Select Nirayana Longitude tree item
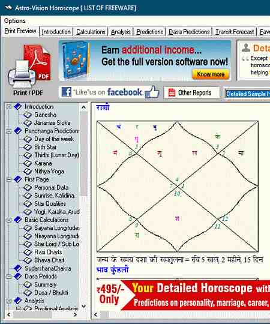This screenshot has width=270, height=324. pyautogui.click(x=57, y=236)
